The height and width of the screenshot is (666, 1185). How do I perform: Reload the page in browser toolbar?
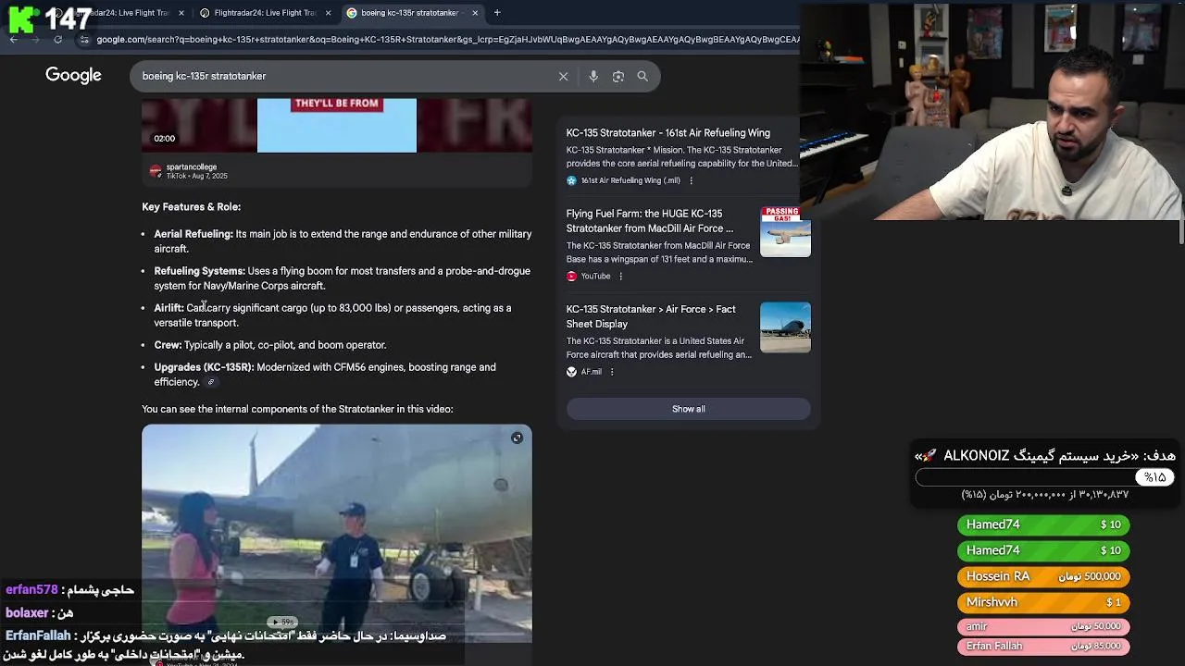point(57,40)
